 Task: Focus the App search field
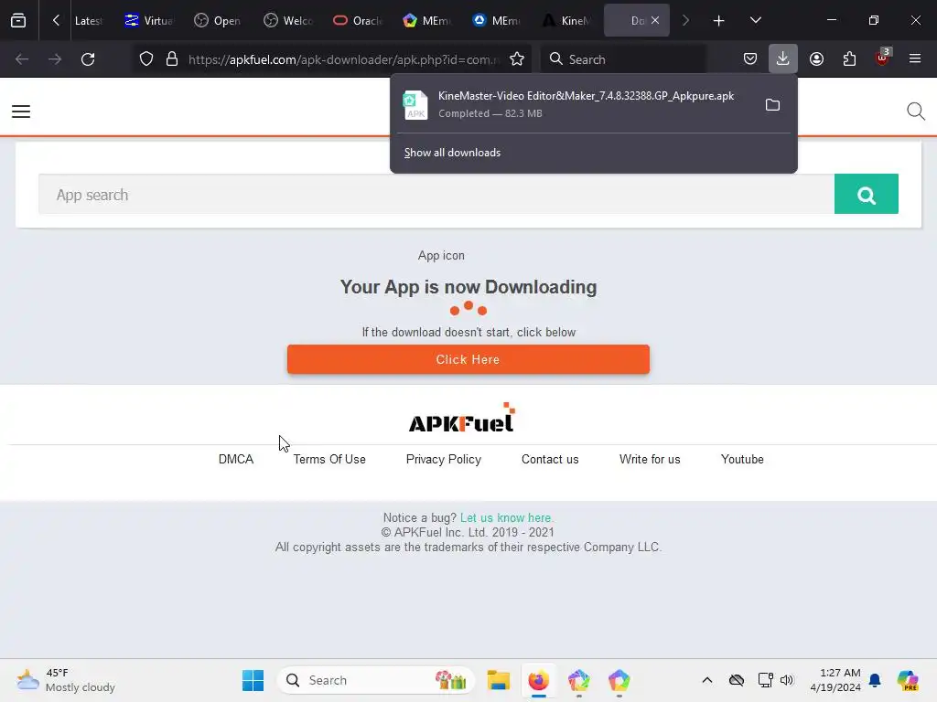pos(436,195)
